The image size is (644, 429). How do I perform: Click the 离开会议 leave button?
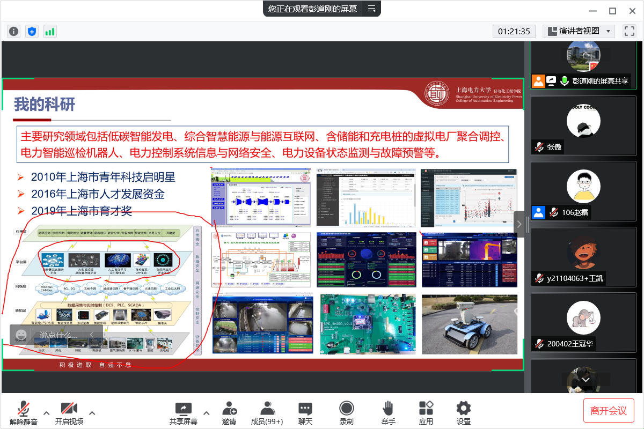point(609,410)
